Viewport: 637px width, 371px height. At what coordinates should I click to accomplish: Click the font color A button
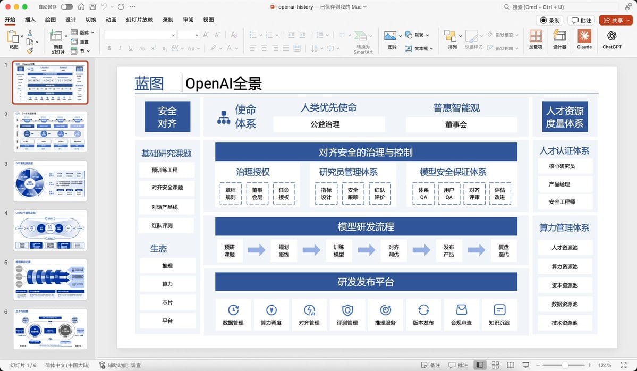point(230,48)
